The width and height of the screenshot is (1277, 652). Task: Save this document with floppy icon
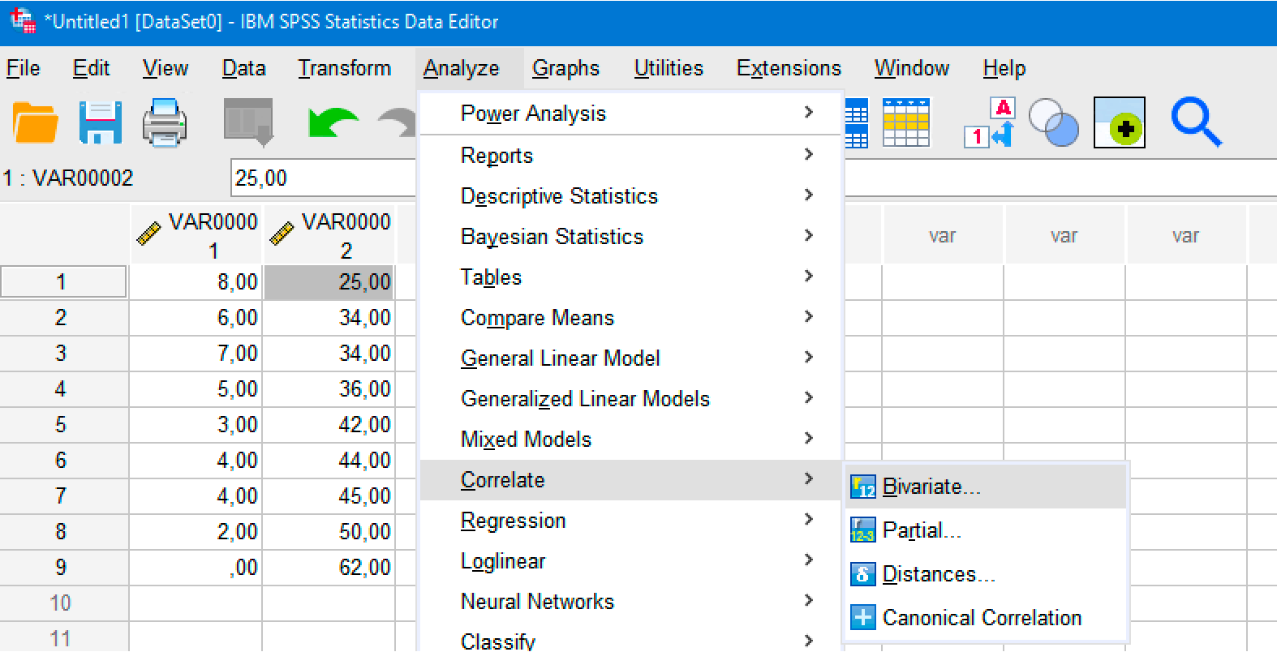click(x=101, y=123)
